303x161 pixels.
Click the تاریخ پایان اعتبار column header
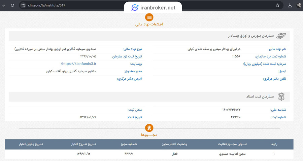pyautogui.click(x=31, y=144)
